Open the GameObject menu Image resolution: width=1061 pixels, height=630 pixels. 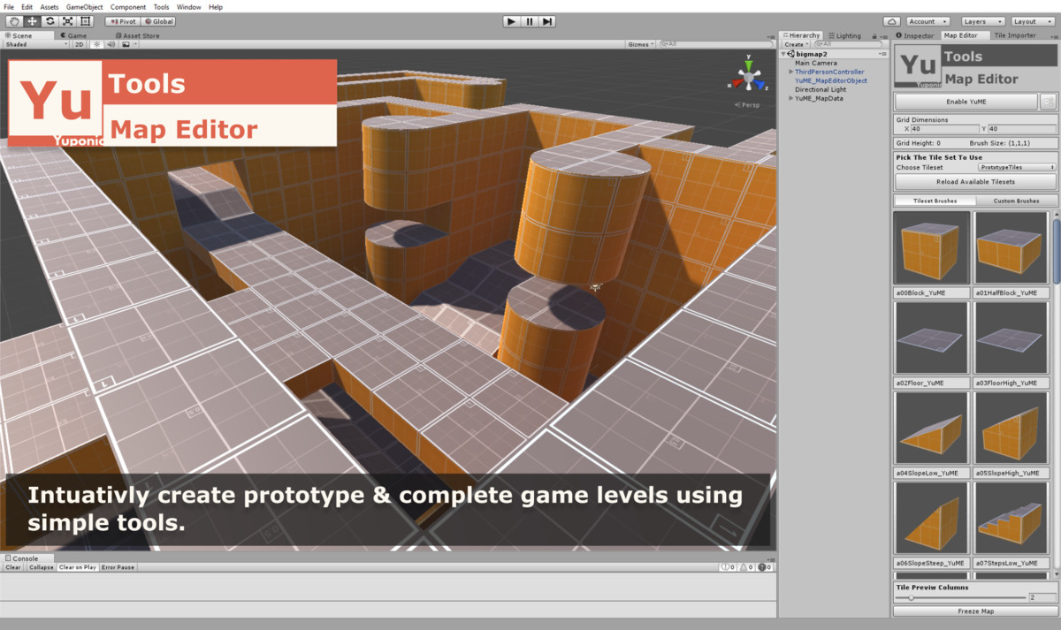click(x=85, y=7)
